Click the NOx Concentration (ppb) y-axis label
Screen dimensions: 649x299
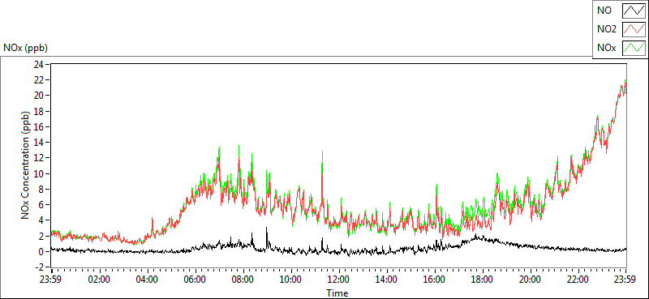26,165
